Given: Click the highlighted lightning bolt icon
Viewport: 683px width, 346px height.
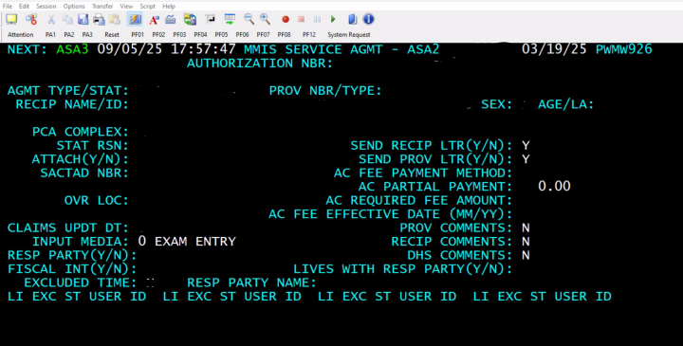Looking at the screenshot, I should pos(135,19).
